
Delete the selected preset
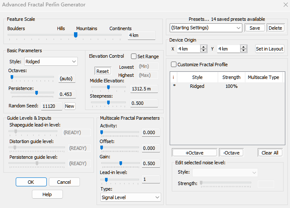pos(275,28)
